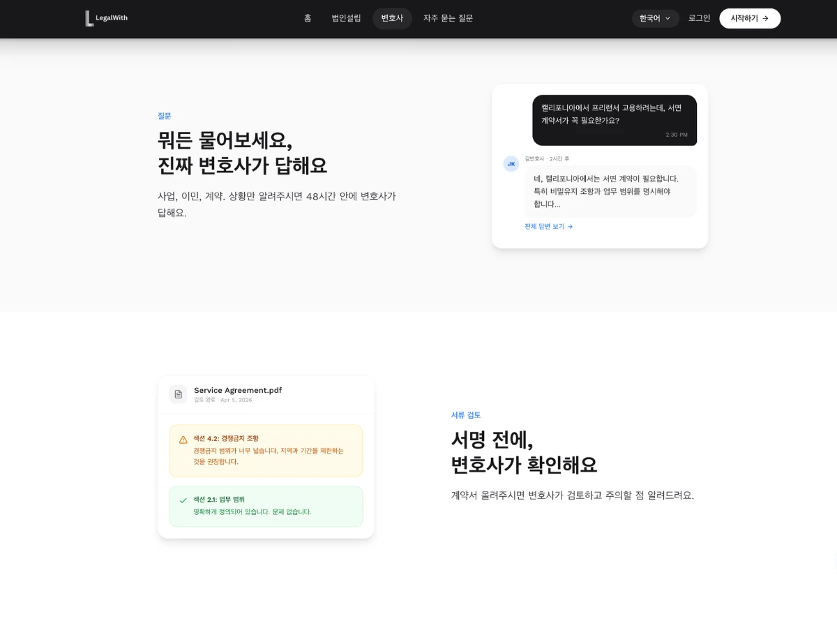Click the JK lawyer avatar
This screenshot has width=837, height=628.
(511, 164)
